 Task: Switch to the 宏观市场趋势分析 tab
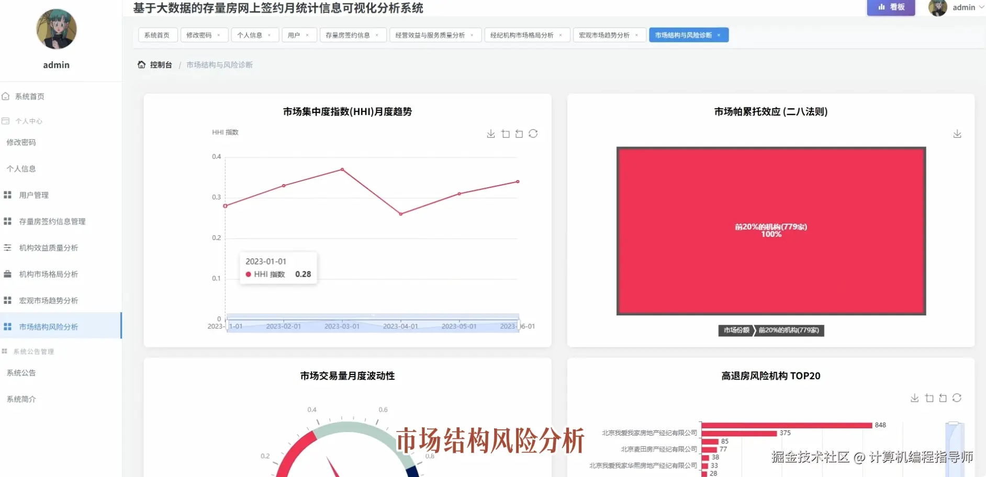[x=604, y=35]
